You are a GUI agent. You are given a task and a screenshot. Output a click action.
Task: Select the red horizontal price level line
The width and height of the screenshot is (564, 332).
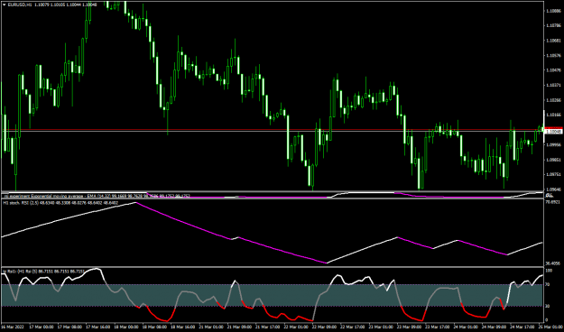tap(273, 129)
